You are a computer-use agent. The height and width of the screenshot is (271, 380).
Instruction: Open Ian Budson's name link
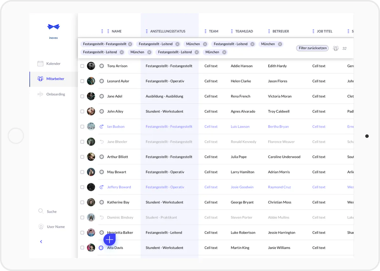[116, 127]
